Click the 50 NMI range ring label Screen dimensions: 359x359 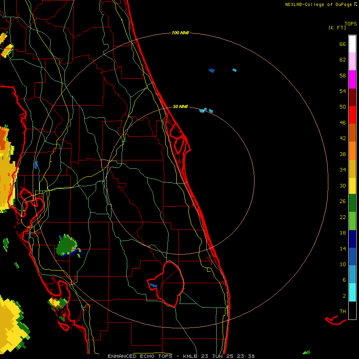click(180, 107)
